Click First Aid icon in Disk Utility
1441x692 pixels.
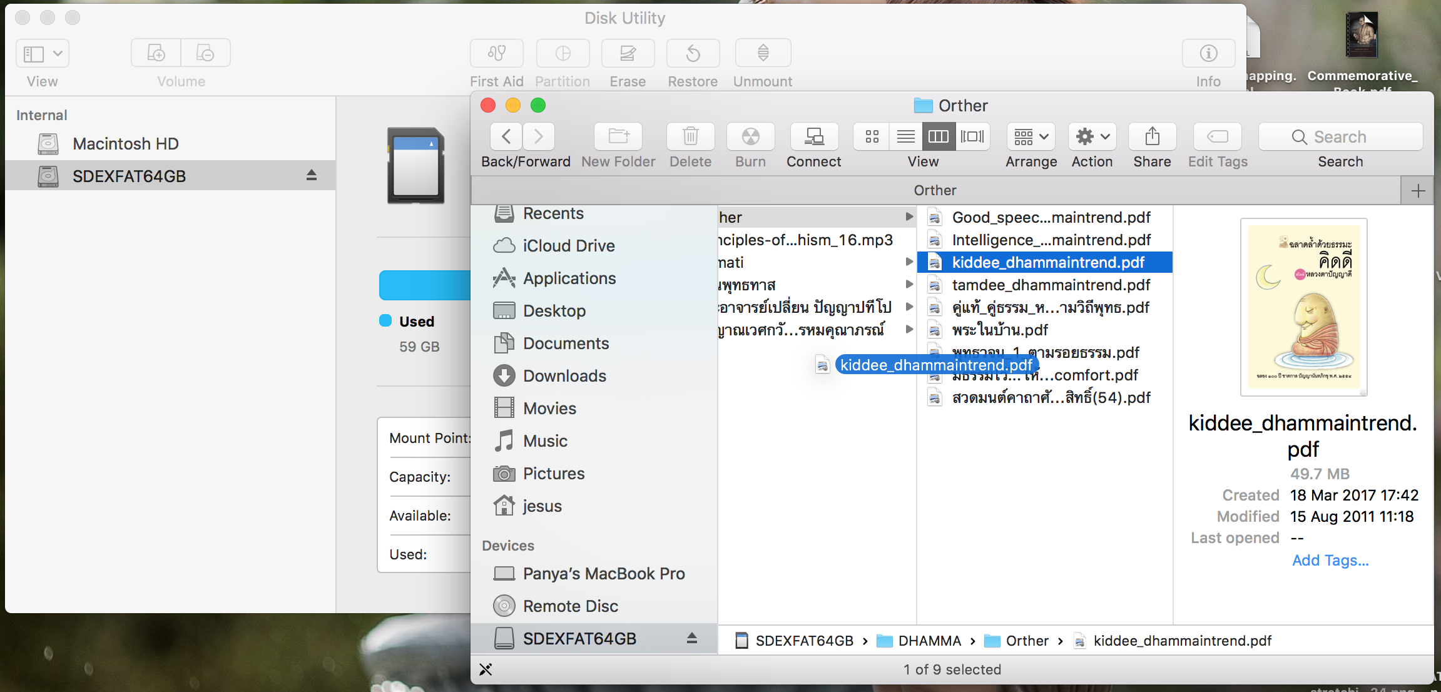click(x=496, y=54)
